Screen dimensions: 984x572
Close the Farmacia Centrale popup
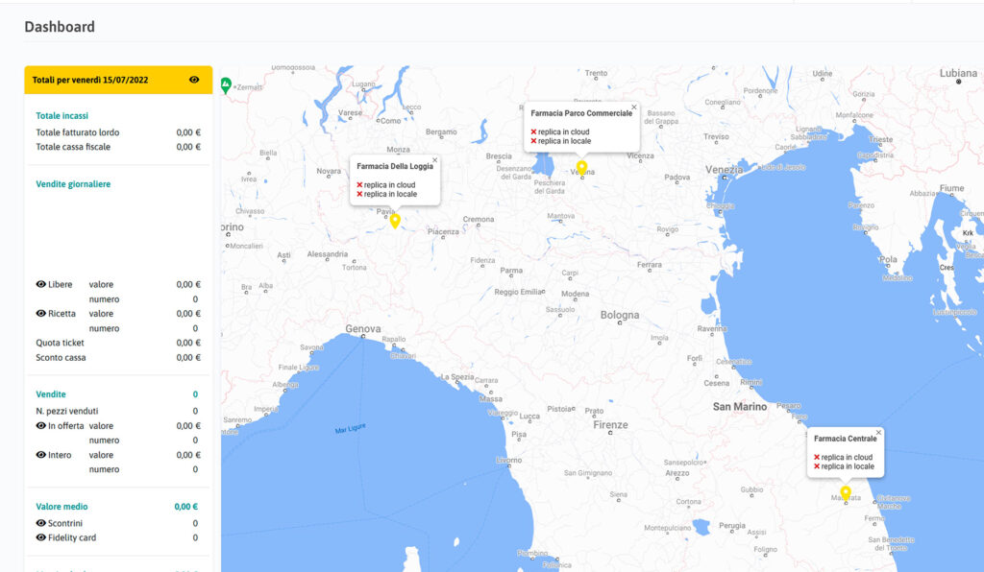point(878,433)
